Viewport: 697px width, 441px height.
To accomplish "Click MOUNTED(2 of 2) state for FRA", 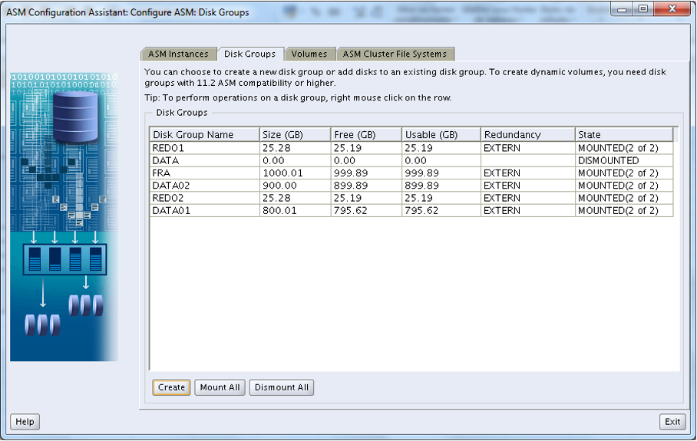I will tap(624, 173).
